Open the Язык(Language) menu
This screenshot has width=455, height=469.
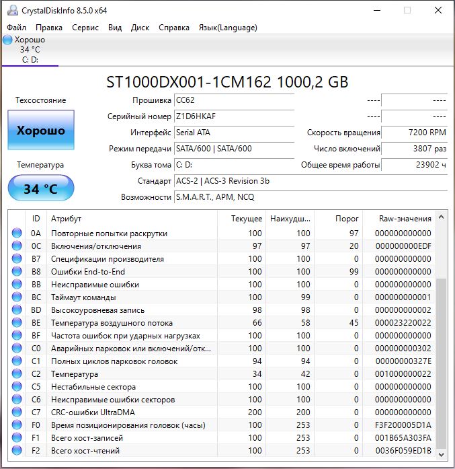tap(228, 28)
